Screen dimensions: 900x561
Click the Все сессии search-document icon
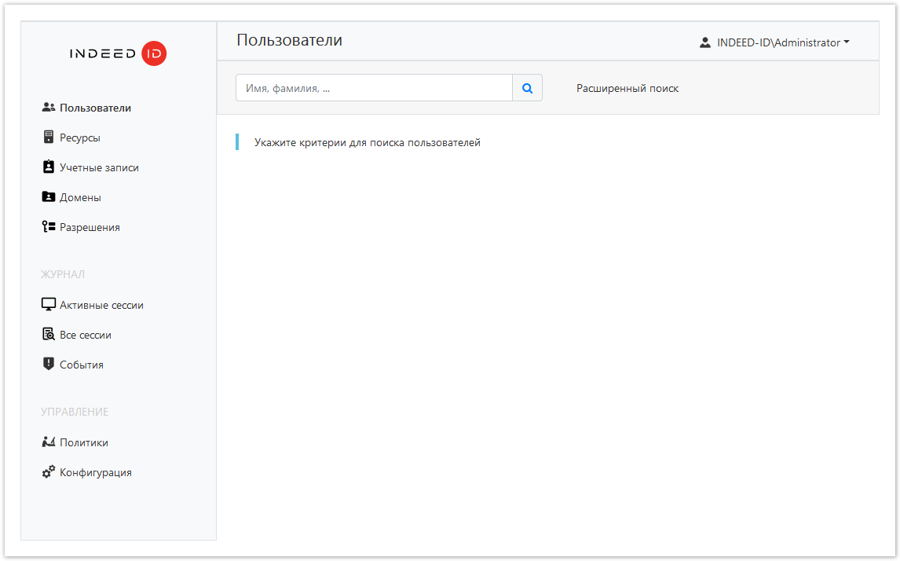pos(49,335)
